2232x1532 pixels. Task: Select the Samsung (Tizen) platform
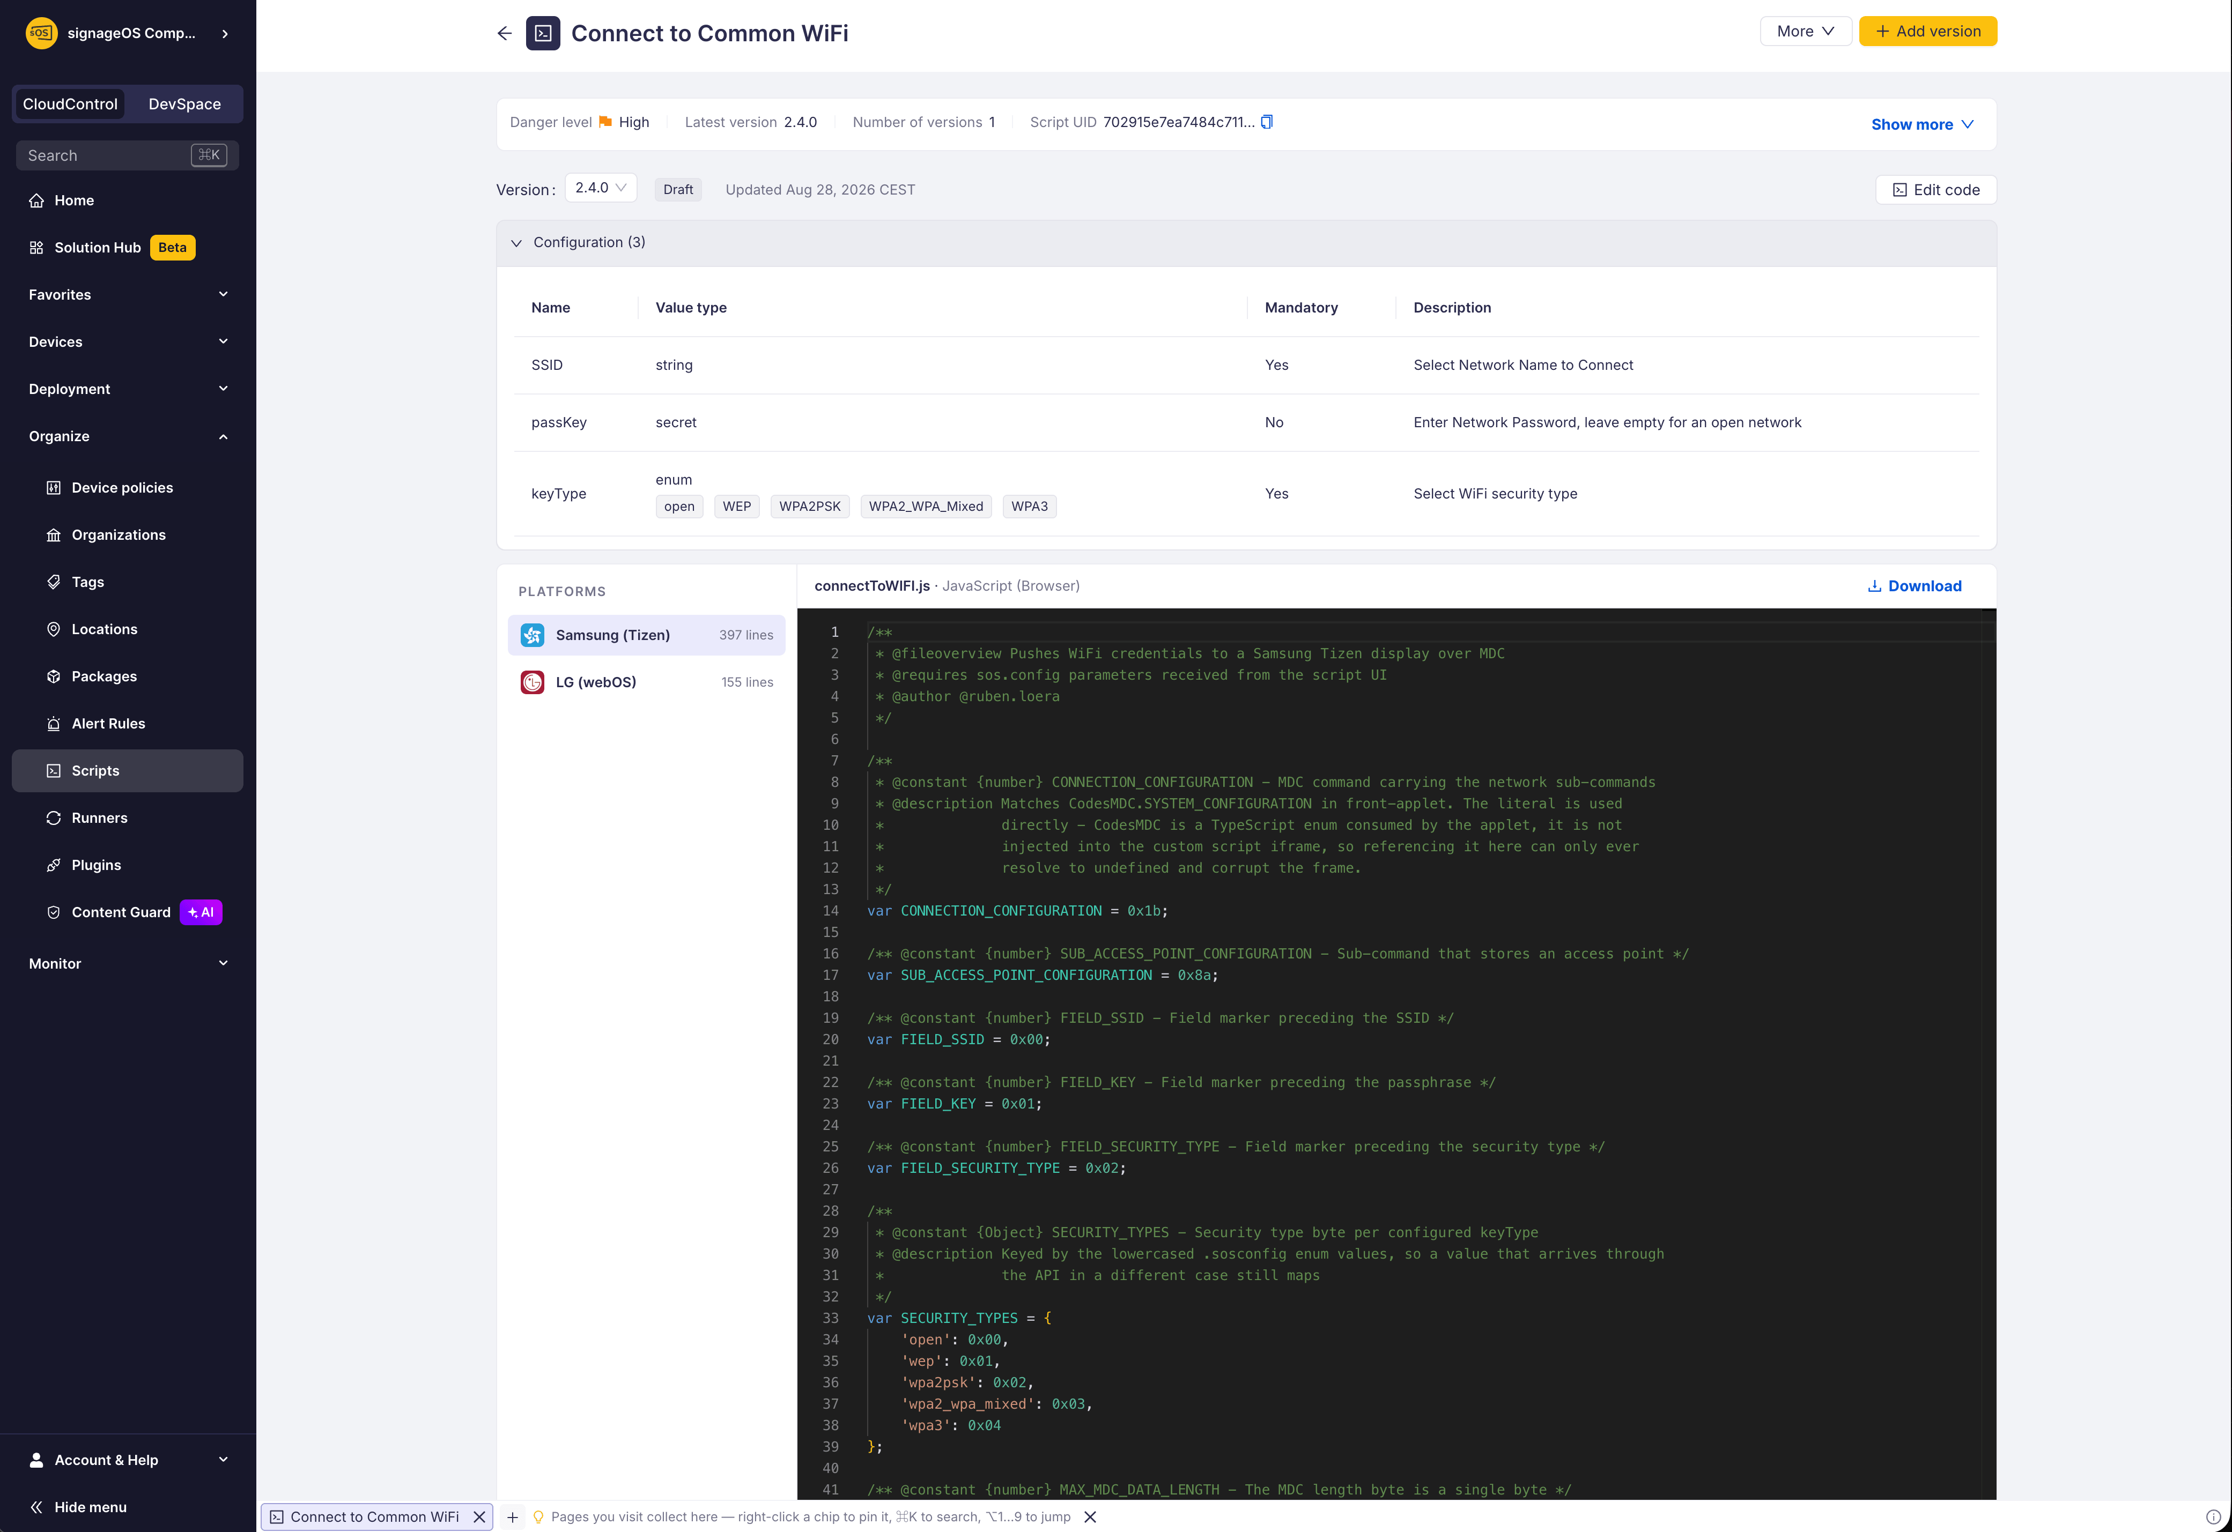pyautogui.click(x=646, y=635)
